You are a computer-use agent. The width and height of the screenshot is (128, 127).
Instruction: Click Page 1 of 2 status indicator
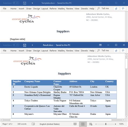[x=7, y=124]
